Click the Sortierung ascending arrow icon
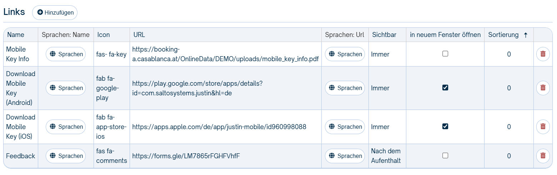The height and width of the screenshot is (175, 557). click(525, 35)
